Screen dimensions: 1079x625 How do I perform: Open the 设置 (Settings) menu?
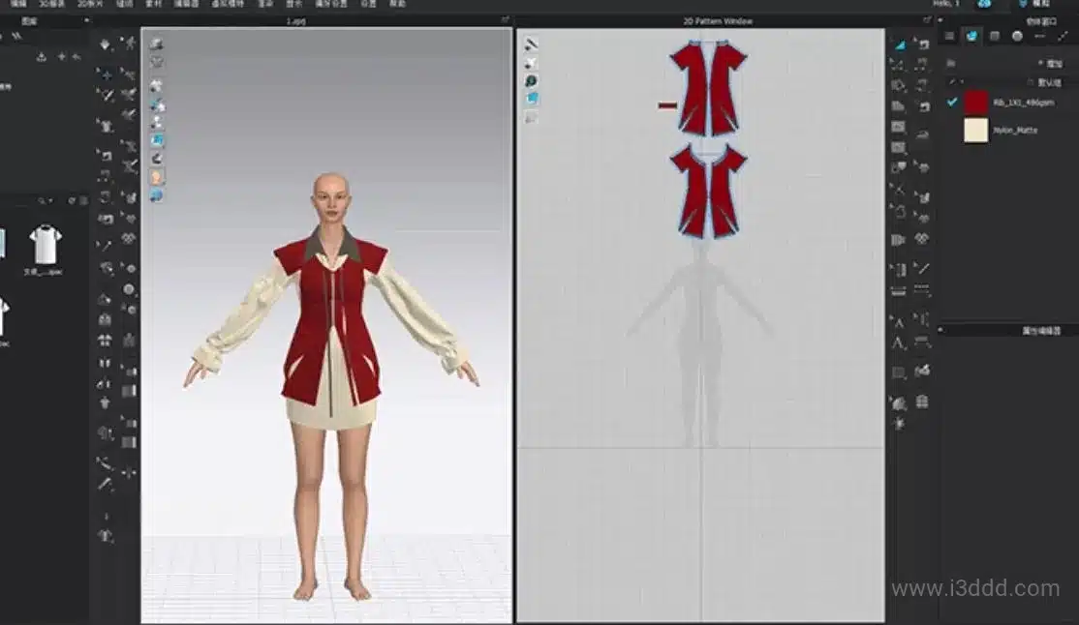(x=368, y=4)
